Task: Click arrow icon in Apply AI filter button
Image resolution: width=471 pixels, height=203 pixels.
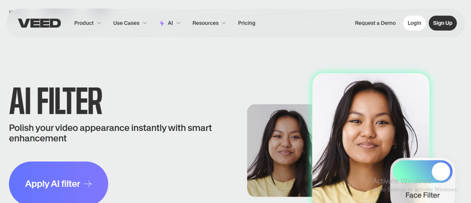Action: [x=87, y=184]
